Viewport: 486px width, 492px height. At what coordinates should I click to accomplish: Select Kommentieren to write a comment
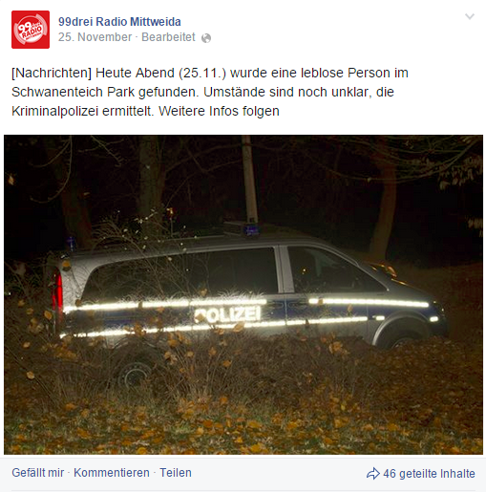click(x=112, y=473)
